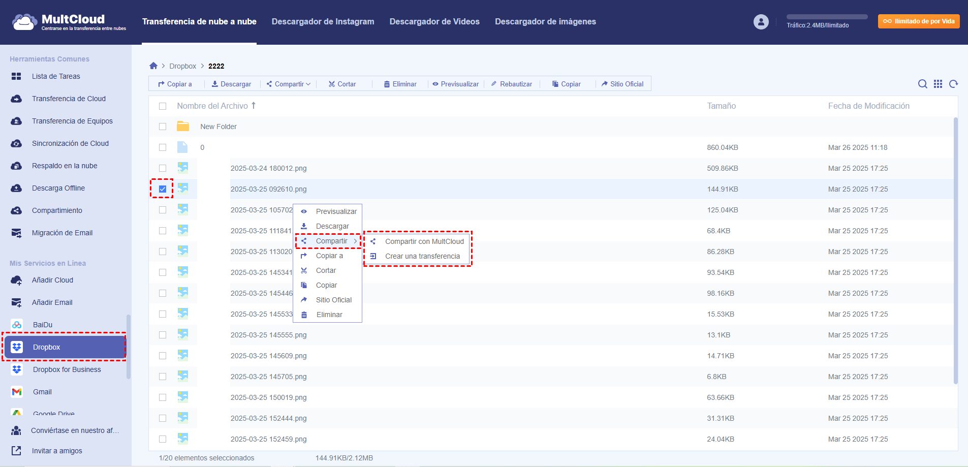The height and width of the screenshot is (467, 968).
Task: Expand the Compartir toolbar dropdown
Action: (x=289, y=84)
